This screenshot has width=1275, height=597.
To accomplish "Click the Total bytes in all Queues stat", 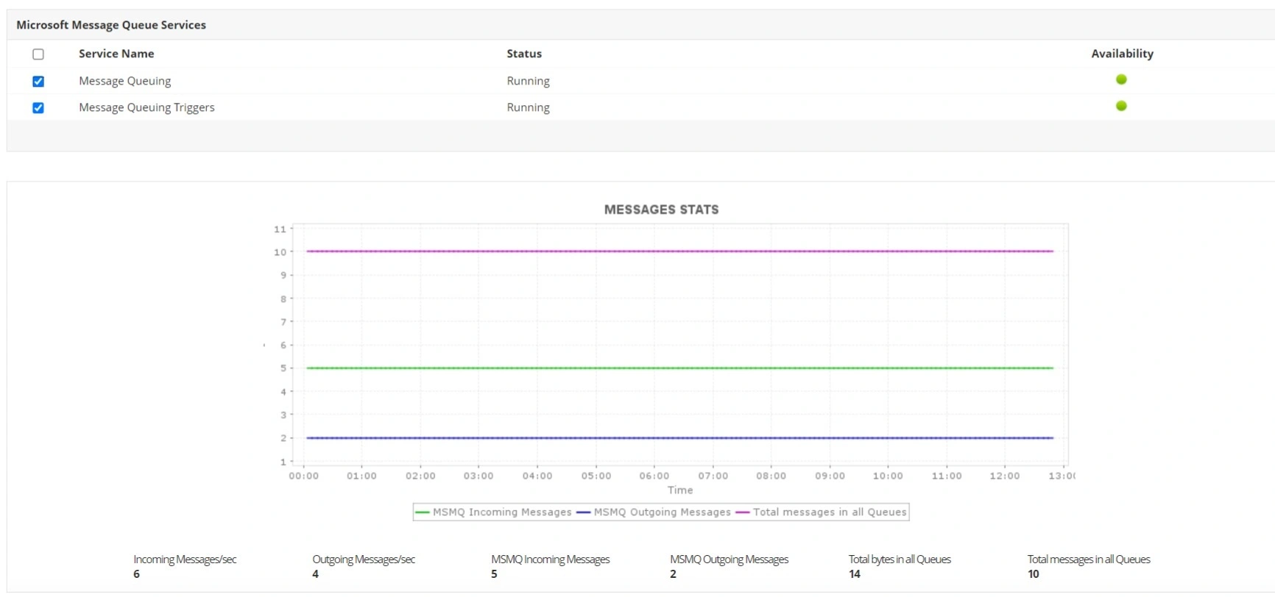I will (x=900, y=560).
